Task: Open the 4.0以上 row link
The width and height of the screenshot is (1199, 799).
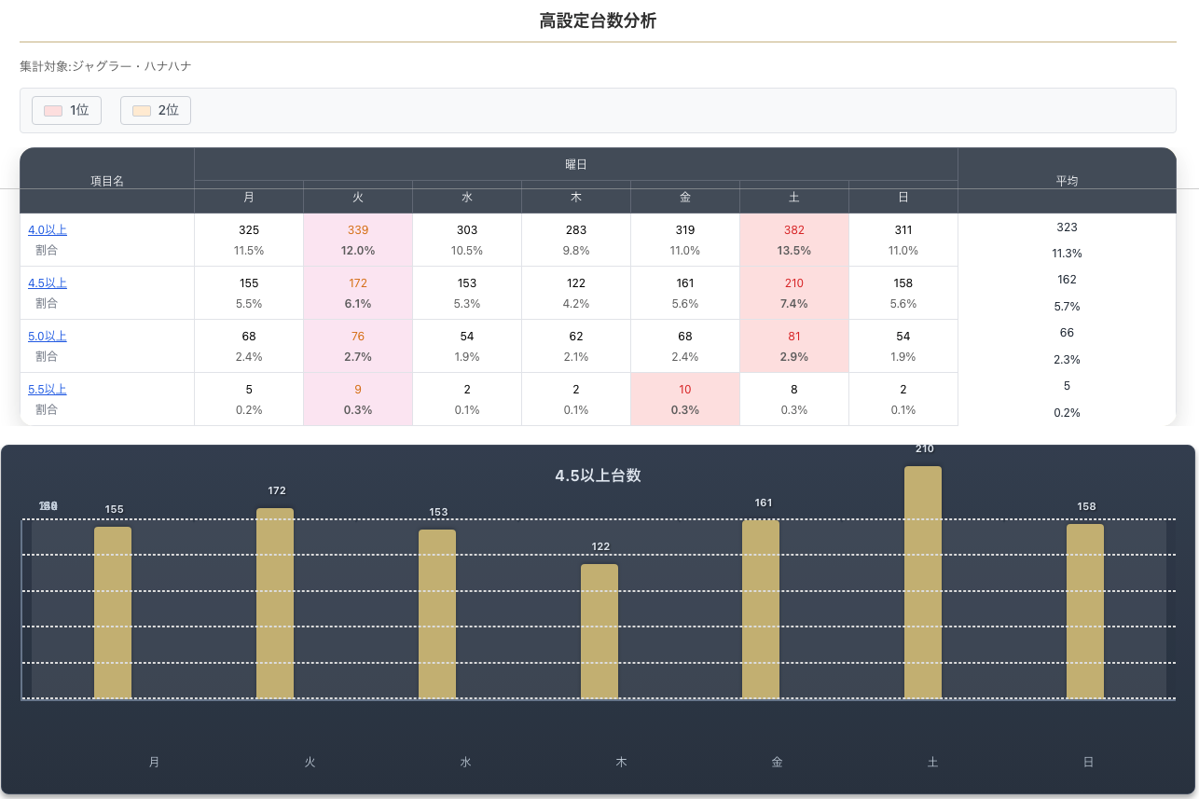Action: coord(48,230)
